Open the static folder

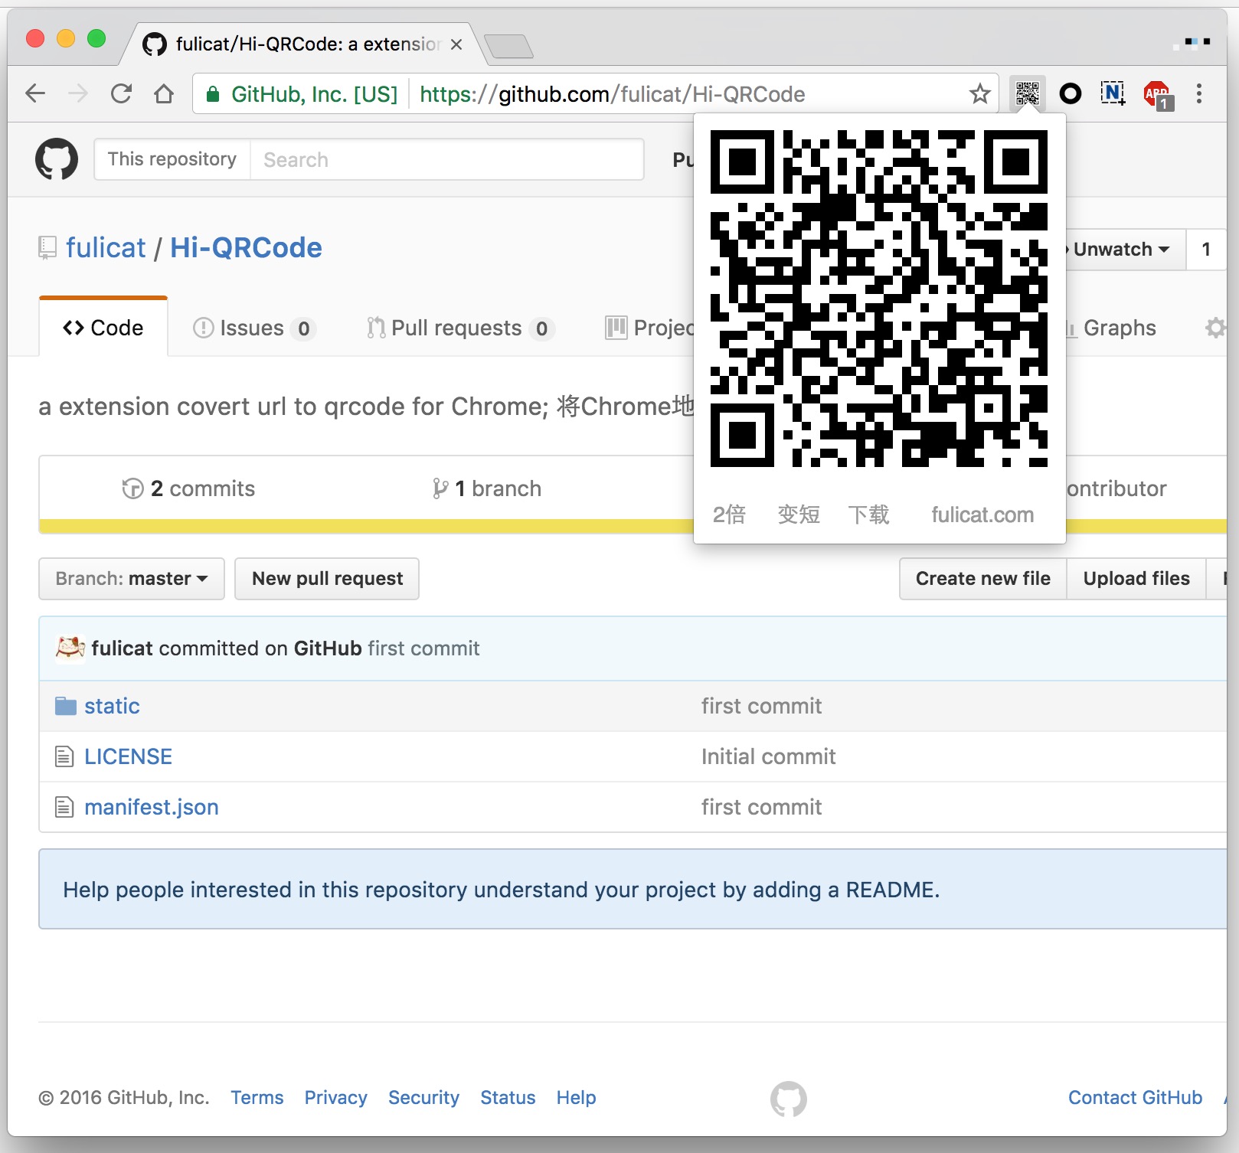(x=112, y=706)
